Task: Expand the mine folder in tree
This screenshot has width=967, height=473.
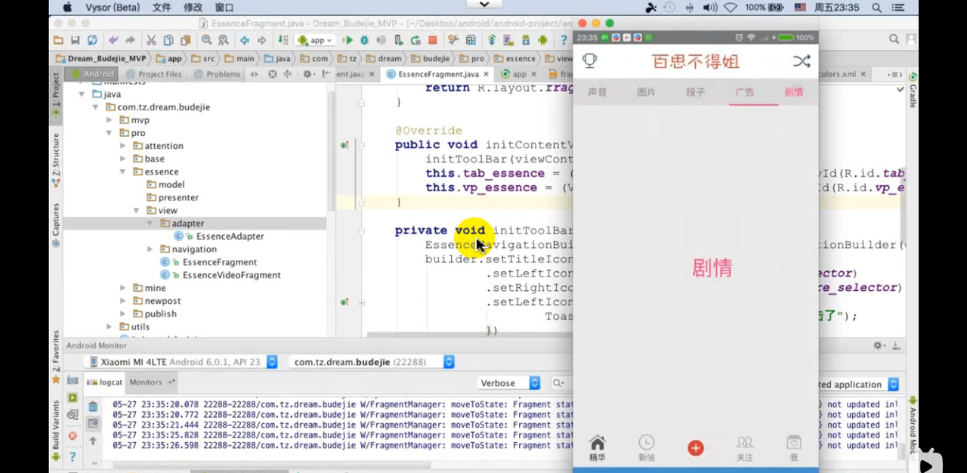Action: point(123,288)
